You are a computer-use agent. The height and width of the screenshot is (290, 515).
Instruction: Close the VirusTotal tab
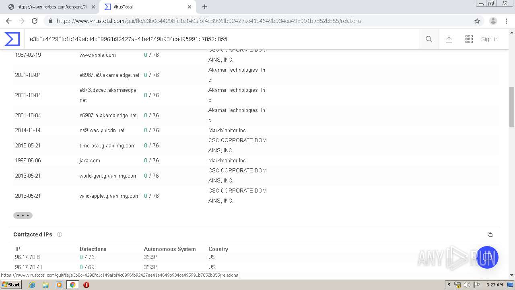(190, 7)
